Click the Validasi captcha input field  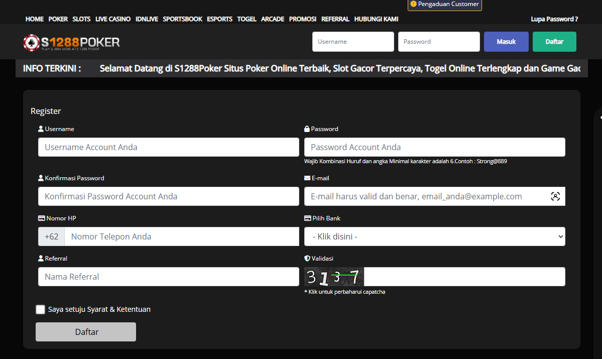pos(464,277)
